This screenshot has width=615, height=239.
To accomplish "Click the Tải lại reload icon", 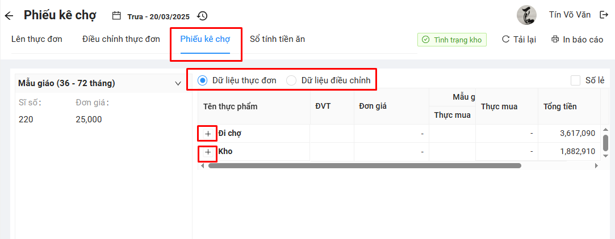I will 505,40.
